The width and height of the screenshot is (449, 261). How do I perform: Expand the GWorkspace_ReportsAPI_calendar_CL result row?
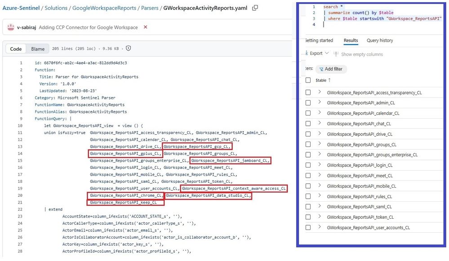point(320,112)
